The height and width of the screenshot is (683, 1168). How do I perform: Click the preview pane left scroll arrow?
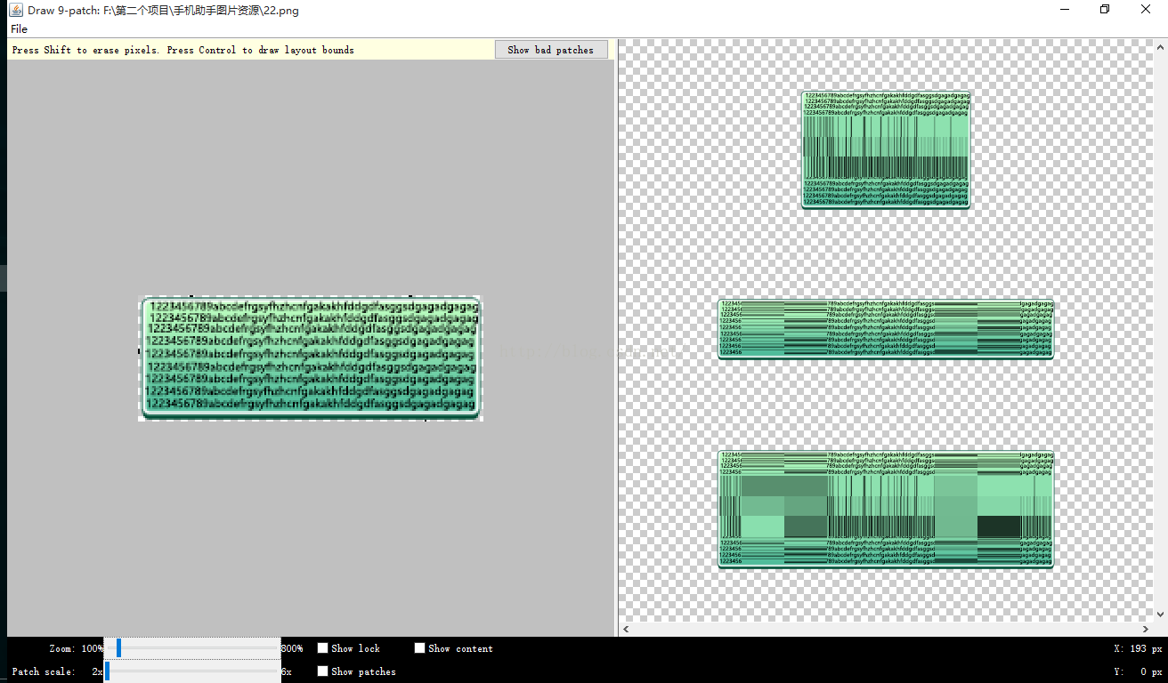pyautogui.click(x=626, y=629)
